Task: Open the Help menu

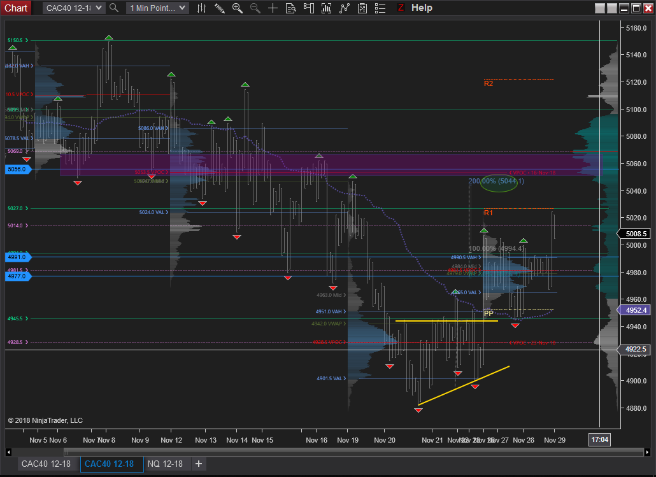Action: tap(422, 8)
